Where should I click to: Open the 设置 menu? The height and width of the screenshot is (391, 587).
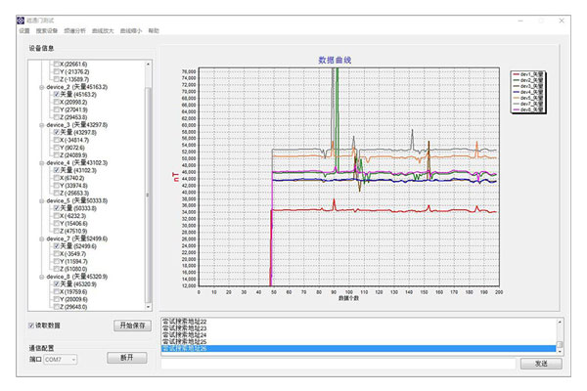click(24, 31)
